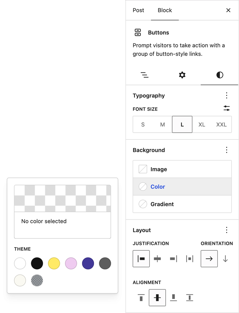Align items to top
The height and width of the screenshot is (313, 239).
click(x=141, y=298)
